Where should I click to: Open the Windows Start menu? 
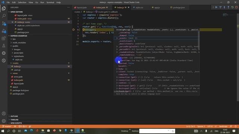pos(3,131)
